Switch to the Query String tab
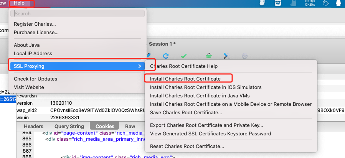The width and height of the screenshot is (345, 158). click(x=69, y=126)
